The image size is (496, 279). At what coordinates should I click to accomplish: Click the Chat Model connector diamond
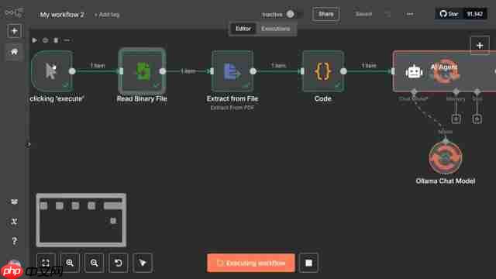(x=413, y=92)
